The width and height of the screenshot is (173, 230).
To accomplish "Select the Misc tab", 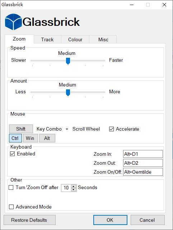I will (103, 39).
